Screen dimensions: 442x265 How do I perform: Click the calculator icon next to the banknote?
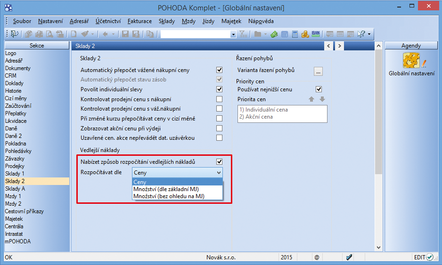[285, 34]
